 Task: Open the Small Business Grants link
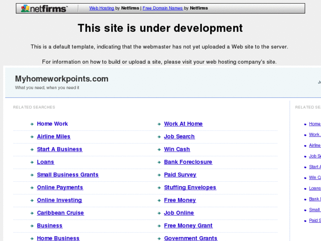68,175
